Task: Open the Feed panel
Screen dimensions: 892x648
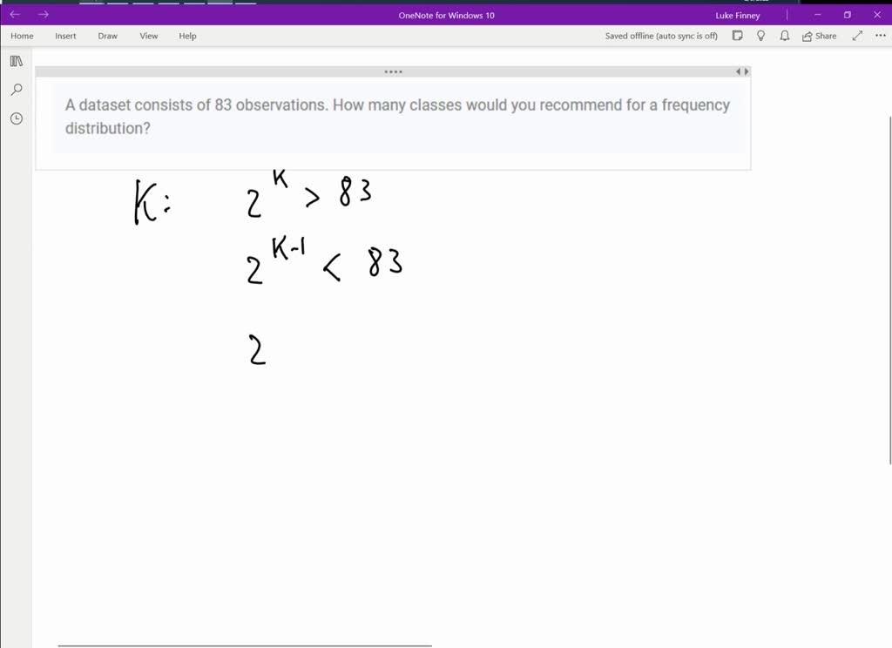Action: point(737,36)
